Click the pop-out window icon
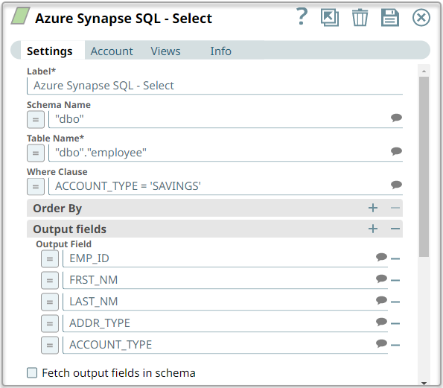The image size is (443, 388). [330, 18]
